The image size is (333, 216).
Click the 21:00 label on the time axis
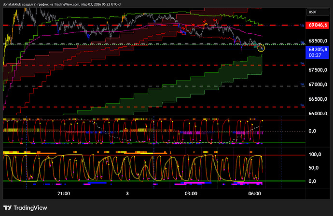tap(63, 193)
